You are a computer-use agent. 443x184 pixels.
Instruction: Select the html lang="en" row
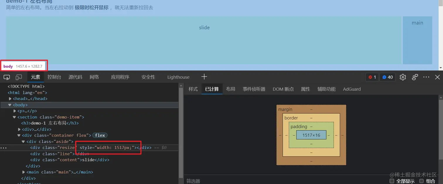click(x=27, y=93)
